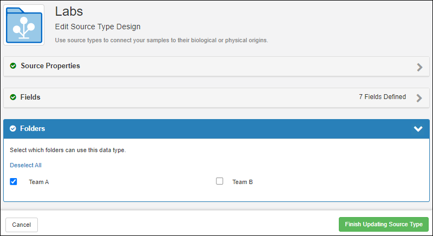Click the Edit Source Type Design subtitle

click(x=97, y=27)
